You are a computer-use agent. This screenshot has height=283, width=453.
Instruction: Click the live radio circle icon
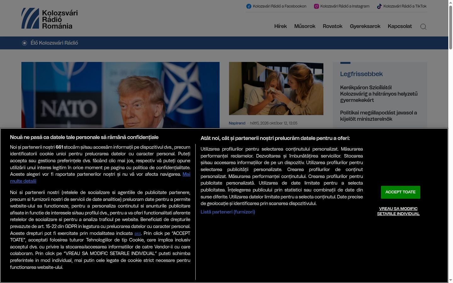[25, 43]
